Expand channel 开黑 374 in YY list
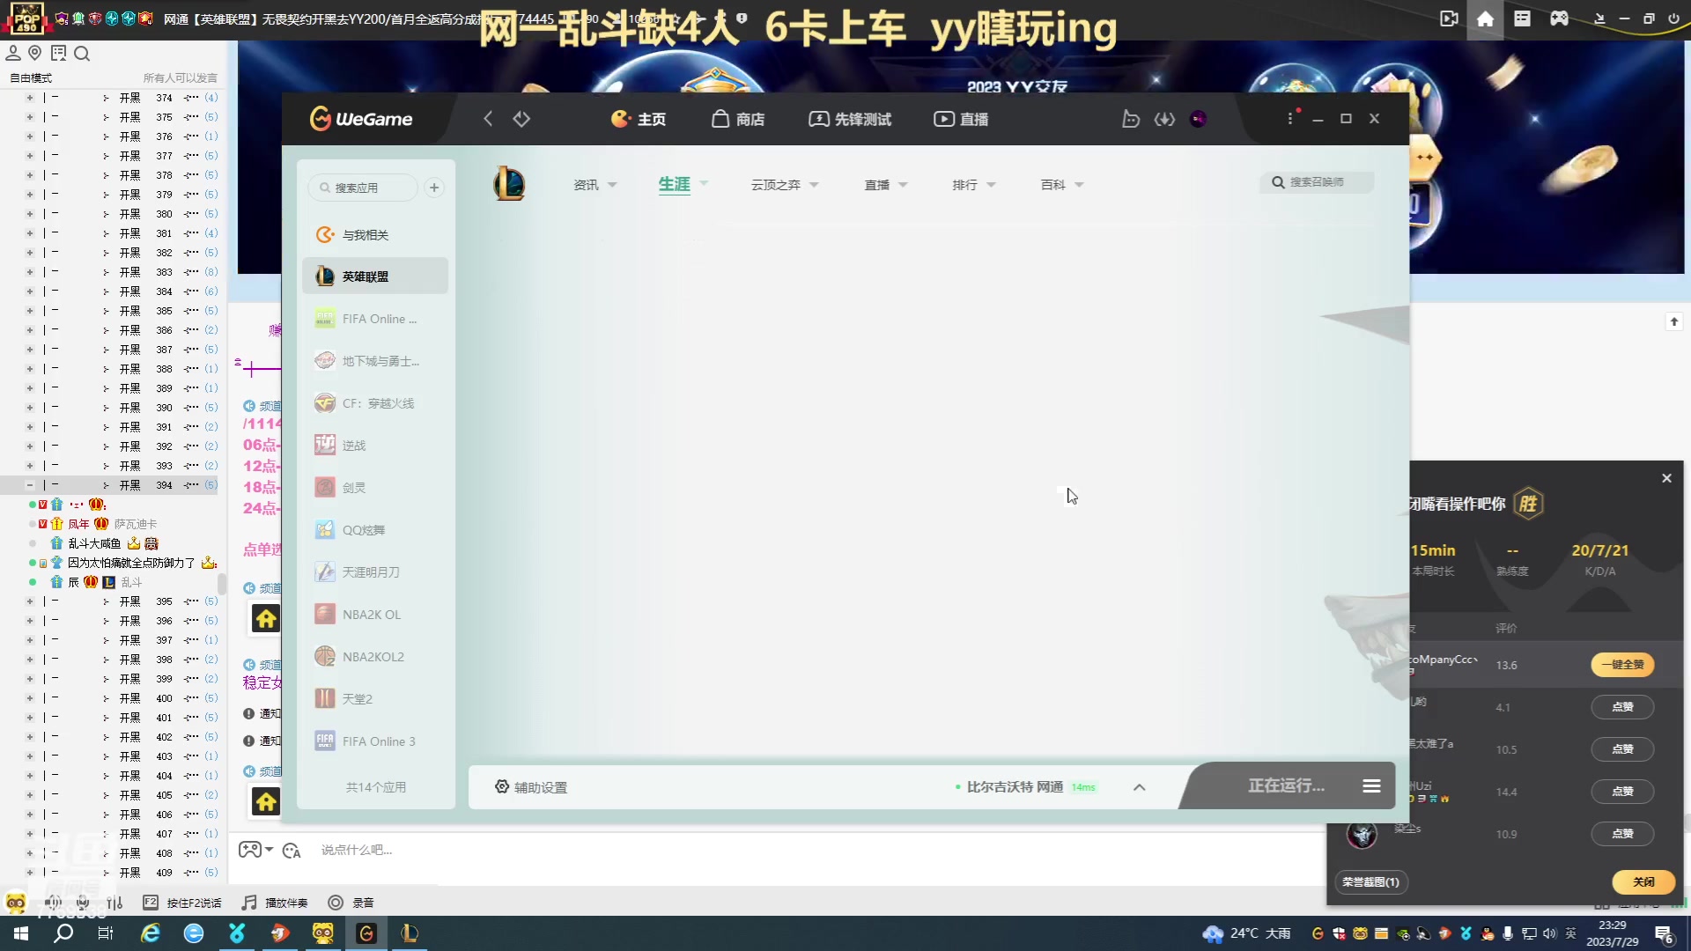The height and width of the screenshot is (951, 1691). coord(30,98)
